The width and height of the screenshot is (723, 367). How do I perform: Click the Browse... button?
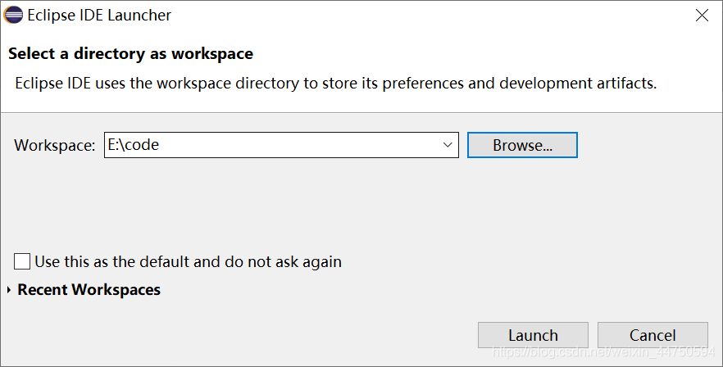tap(522, 145)
